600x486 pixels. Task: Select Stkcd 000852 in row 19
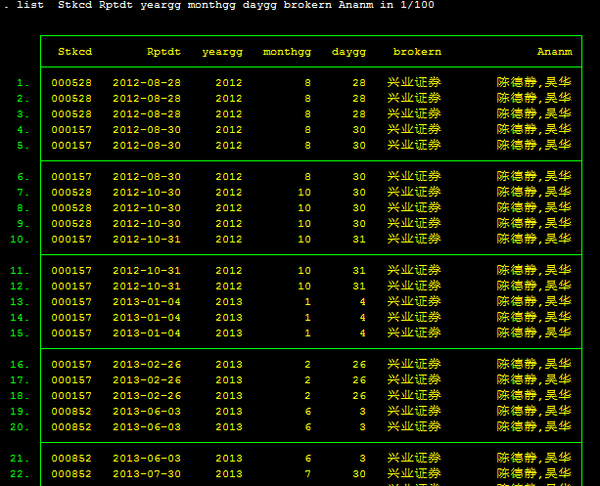(x=71, y=413)
